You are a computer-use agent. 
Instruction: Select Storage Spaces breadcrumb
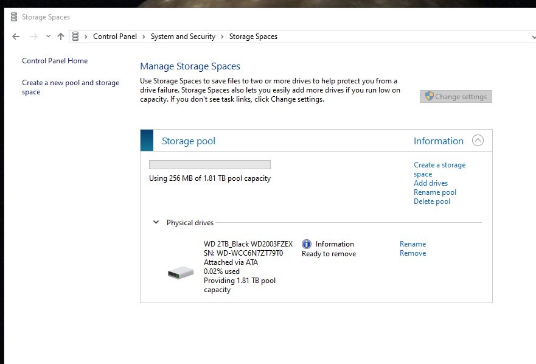coord(253,37)
